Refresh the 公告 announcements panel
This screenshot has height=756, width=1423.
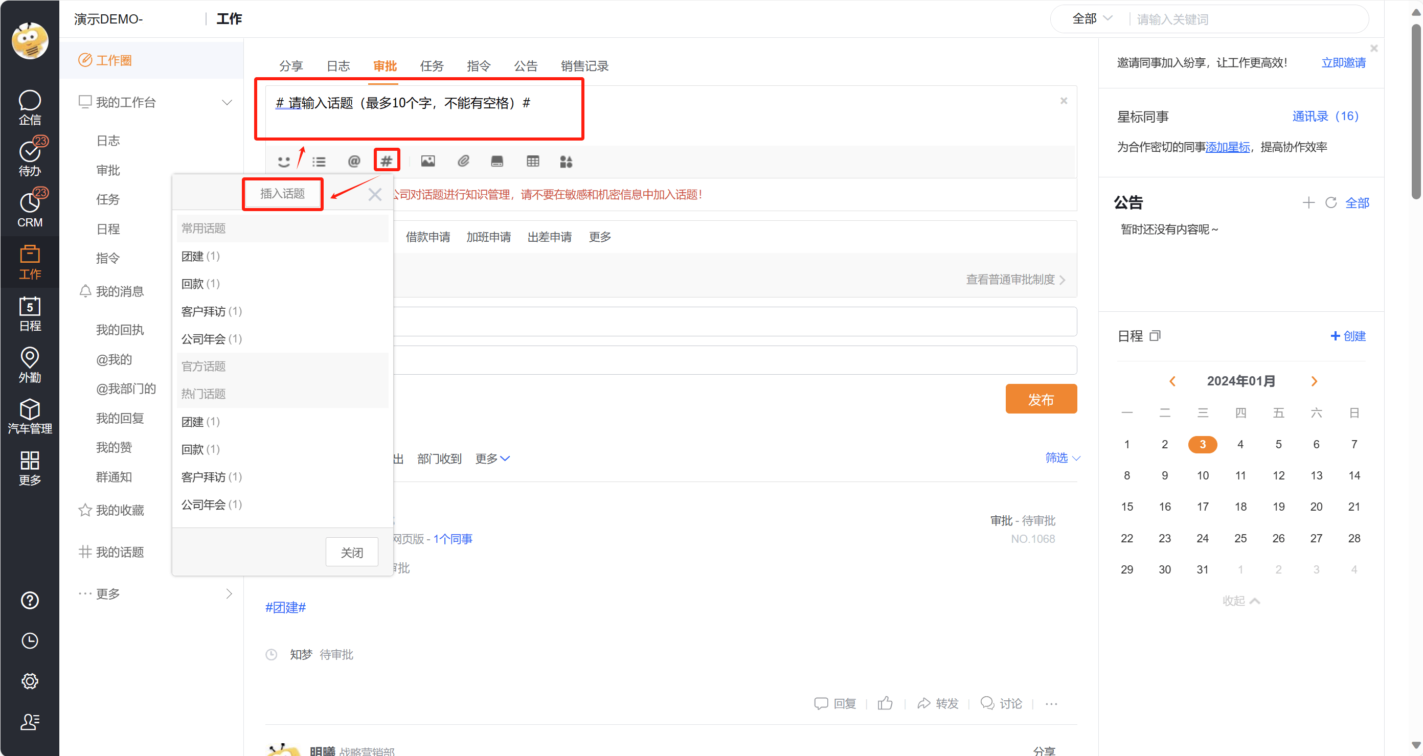tap(1331, 202)
